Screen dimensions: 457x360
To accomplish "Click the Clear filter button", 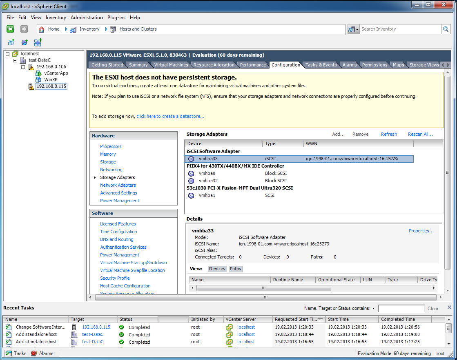I will 433,309.
